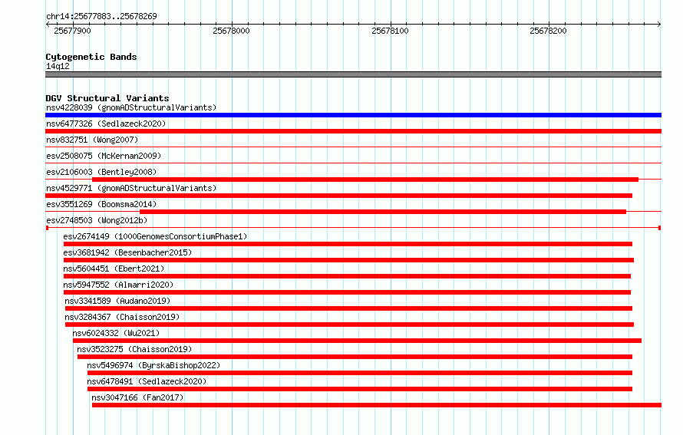683x435 pixels.
Task: Open nsv5604451 (Ebert2021) label
Action: click(x=114, y=269)
